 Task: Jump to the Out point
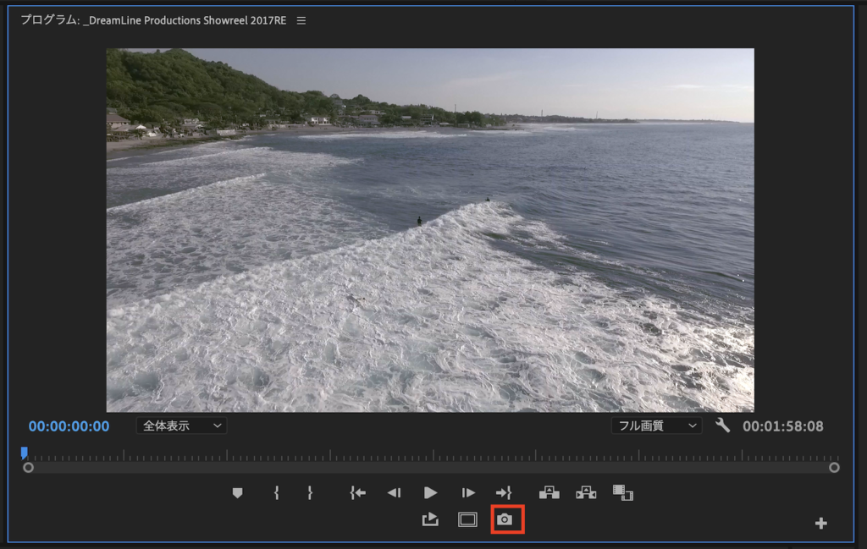pyautogui.click(x=504, y=492)
